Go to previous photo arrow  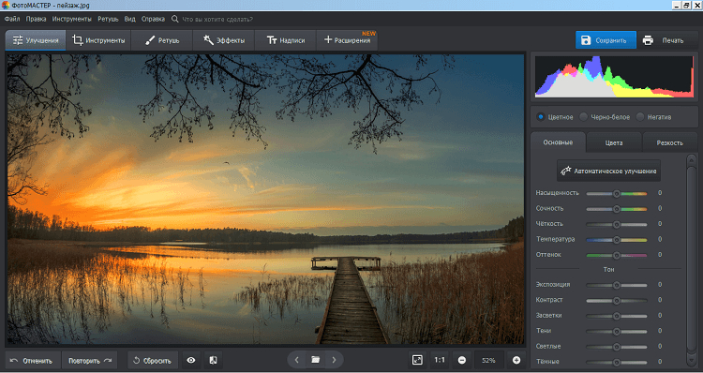297,360
